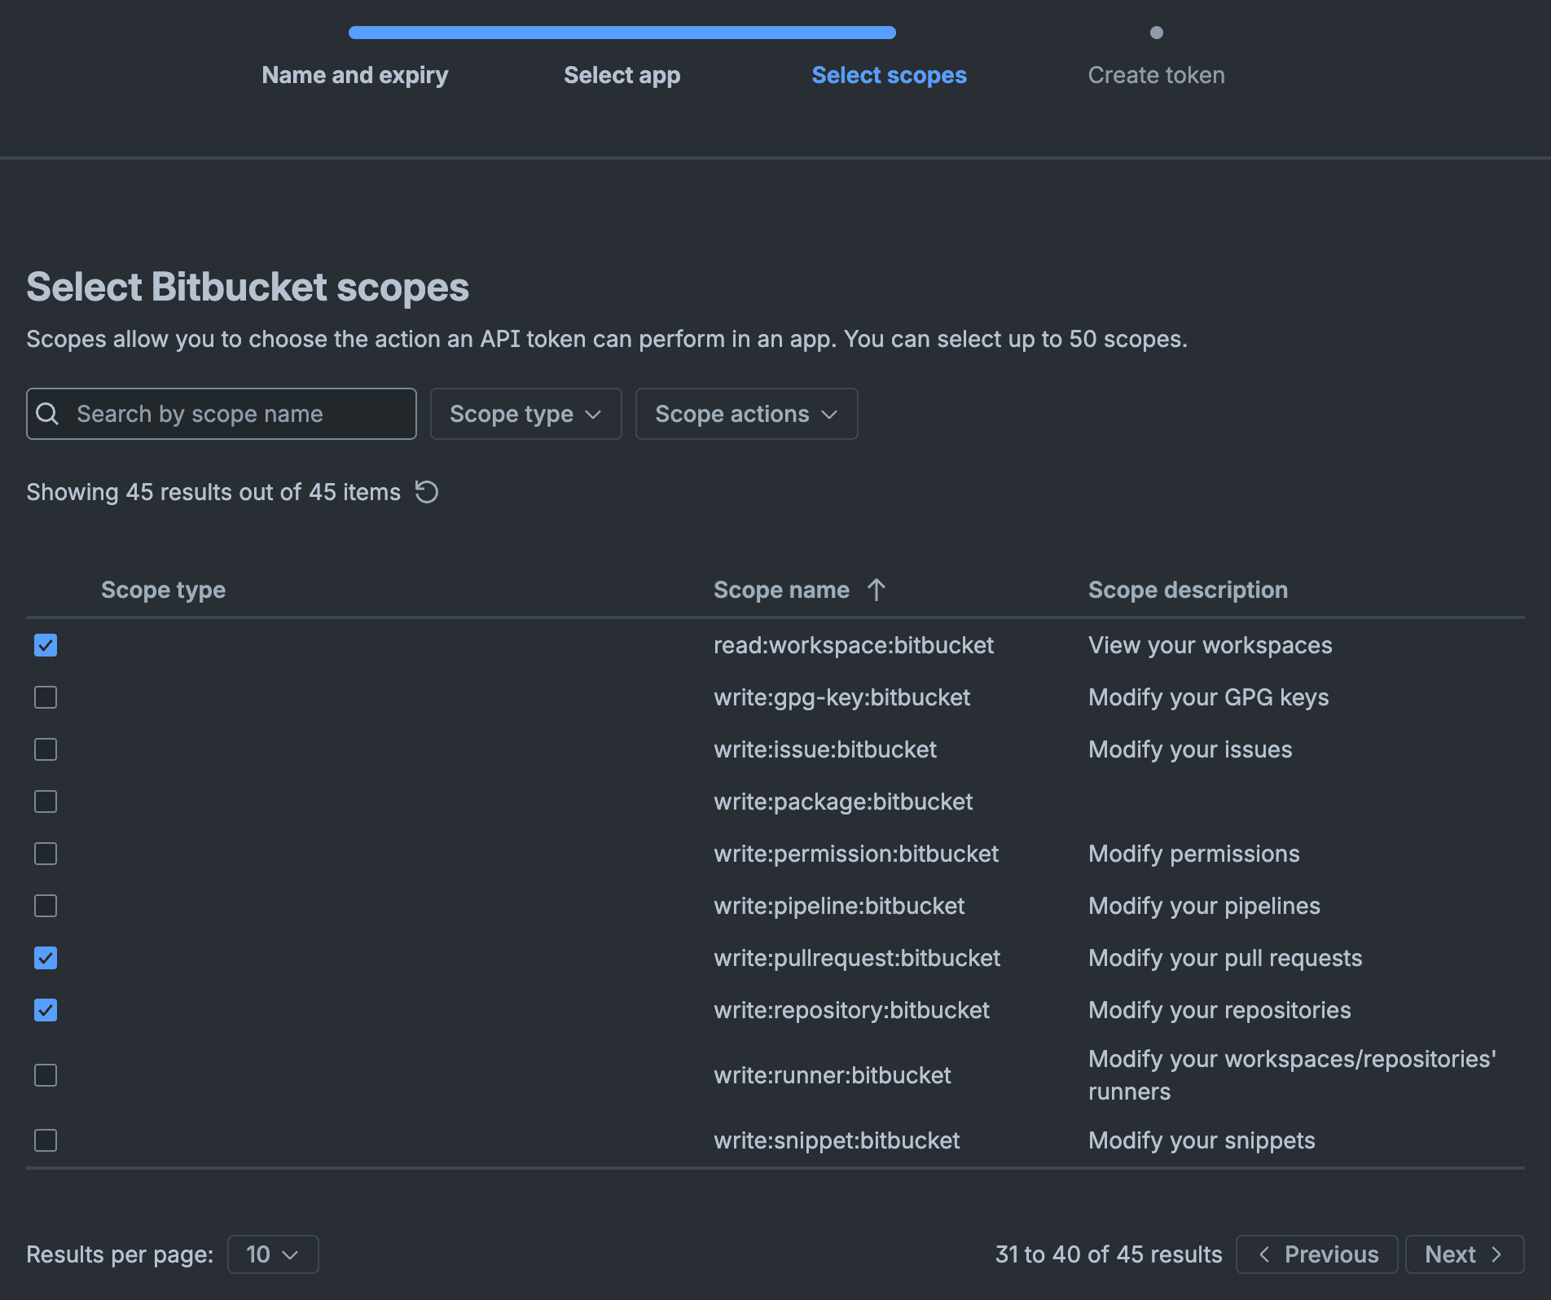Open the Scope type filter dropdown

525,414
